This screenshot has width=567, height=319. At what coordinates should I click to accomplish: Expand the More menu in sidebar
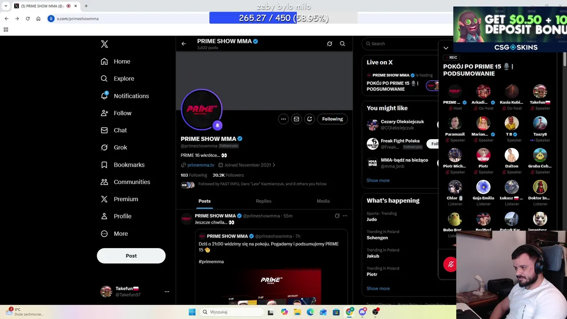[x=114, y=233]
